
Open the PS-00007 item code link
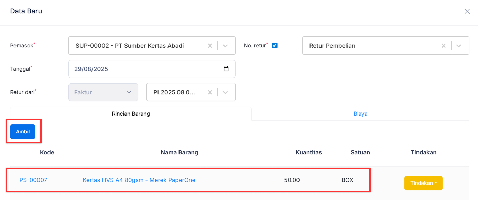coord(33,180)
